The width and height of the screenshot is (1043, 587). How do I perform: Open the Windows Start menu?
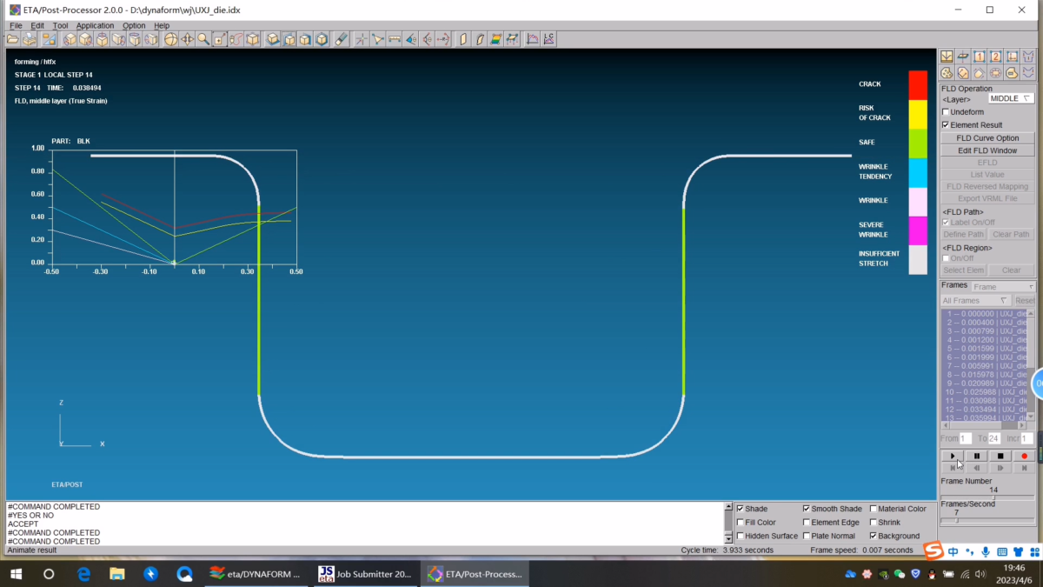click(x=16, y=574)
